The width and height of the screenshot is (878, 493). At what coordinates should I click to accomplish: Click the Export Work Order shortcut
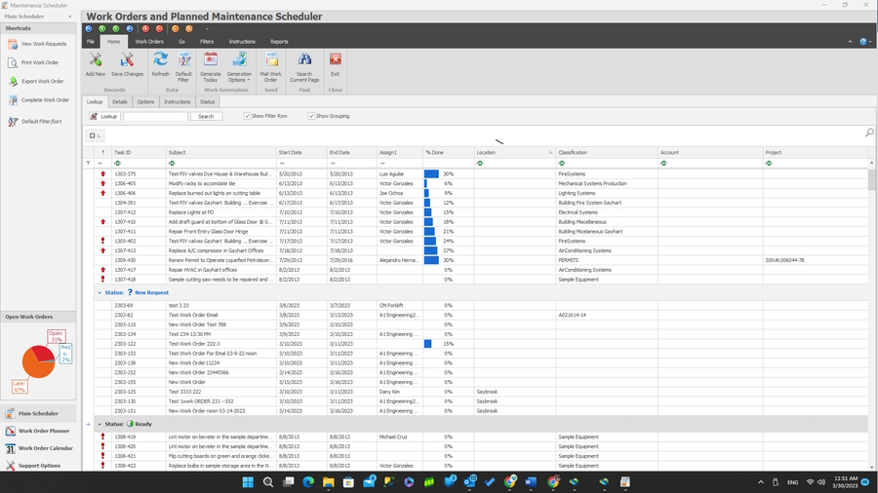tap(36, 82)
